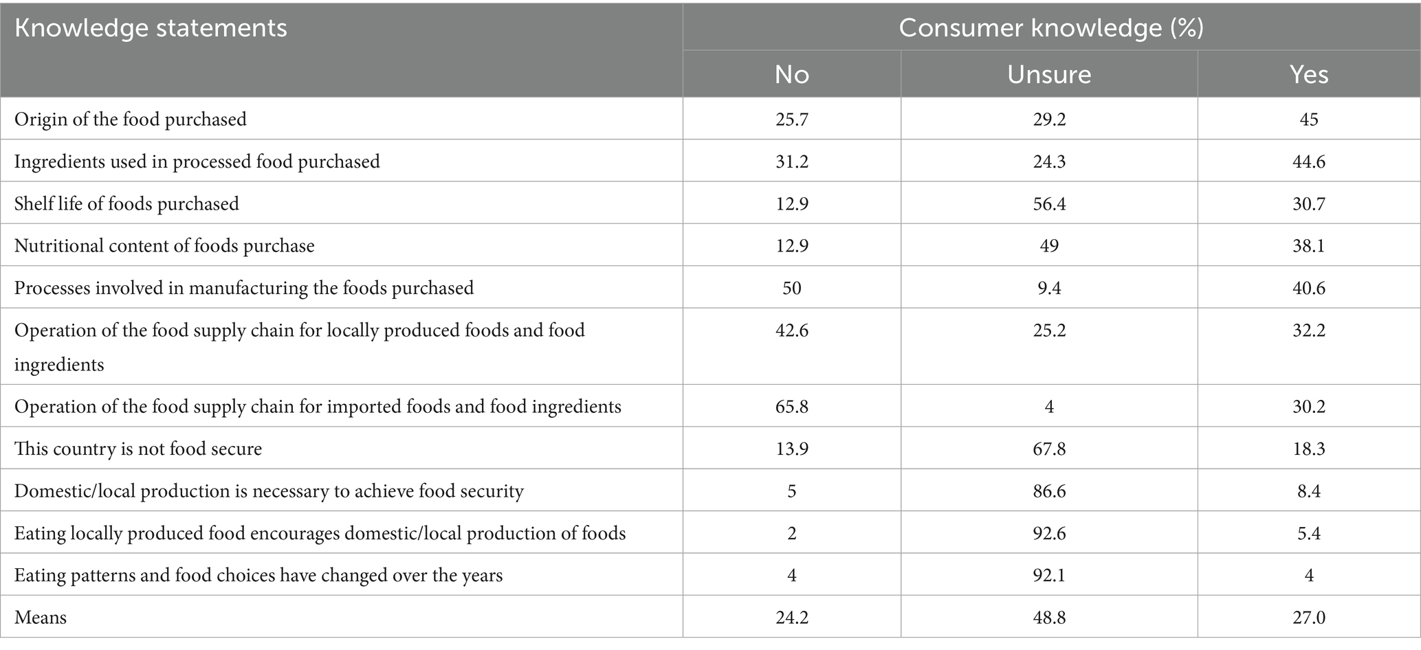Select the "Unsure" column header
The width and height of the screenshot is (1421, 650).
(x=1049, y=74)
